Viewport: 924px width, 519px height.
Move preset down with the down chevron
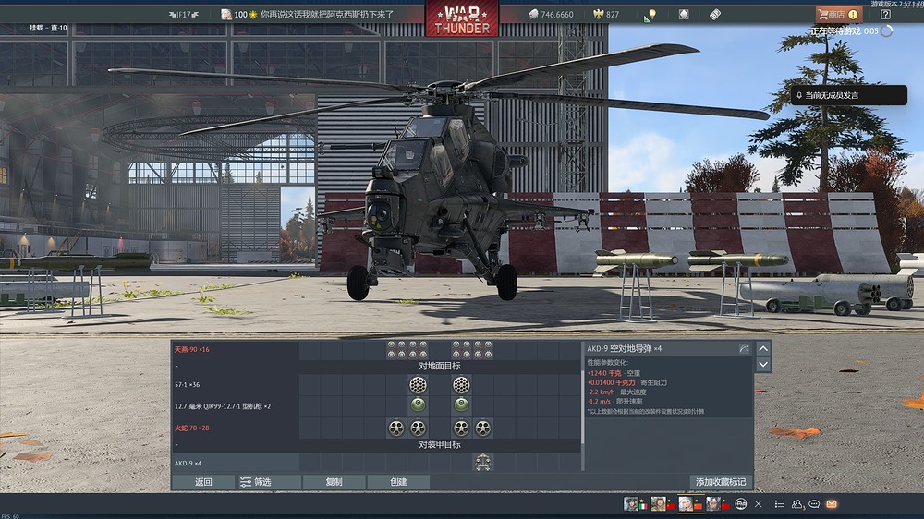[763, 364]
